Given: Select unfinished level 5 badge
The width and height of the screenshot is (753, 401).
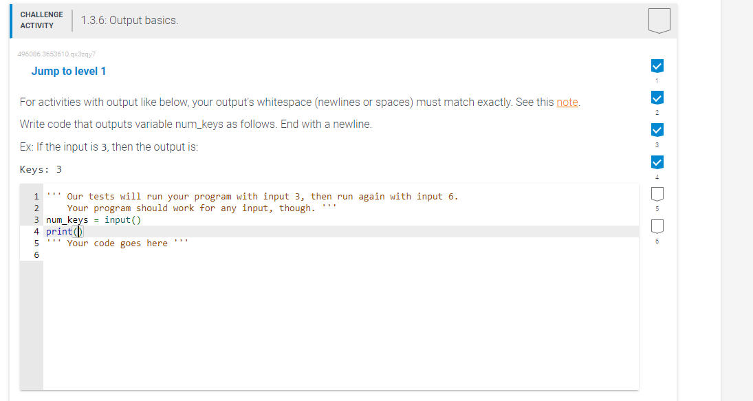Looking at the screenshot, I should [657, 194].
